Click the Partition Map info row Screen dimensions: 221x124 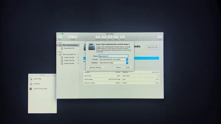click(x=102, y=80)
